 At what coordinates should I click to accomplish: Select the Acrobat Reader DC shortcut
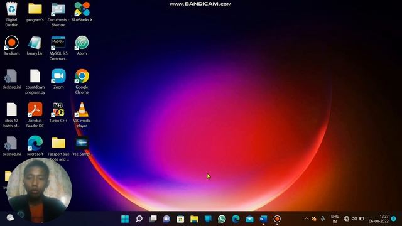click(x=35, y=116)
